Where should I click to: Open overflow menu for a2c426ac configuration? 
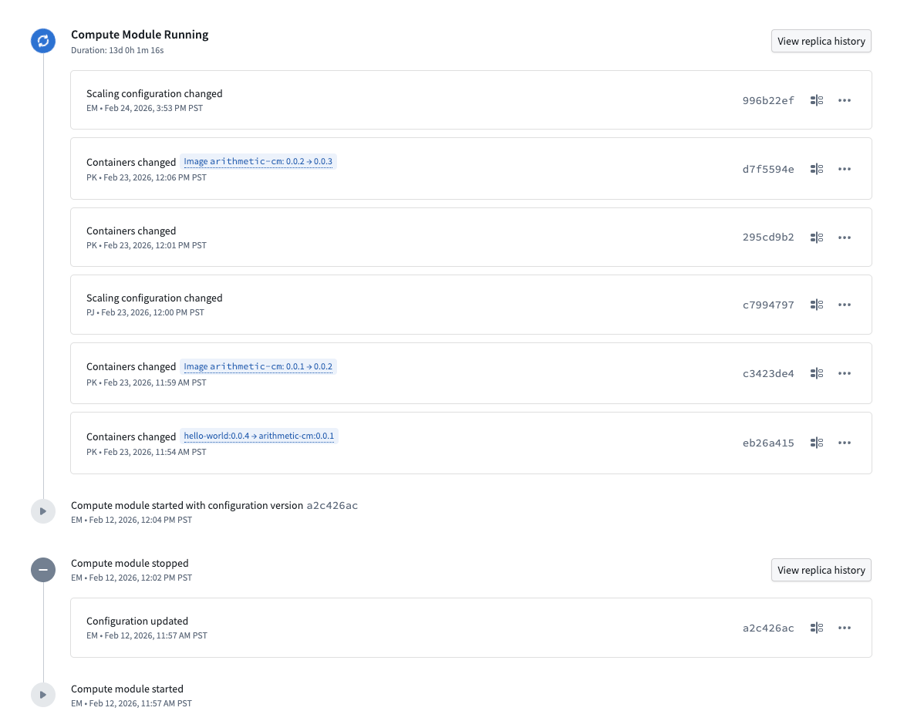845,628
